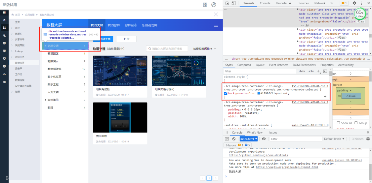The height and width of the screenshot is (183, 372).
Task: Open the vue-devtools GitHub link
Action: click(258, 155)
